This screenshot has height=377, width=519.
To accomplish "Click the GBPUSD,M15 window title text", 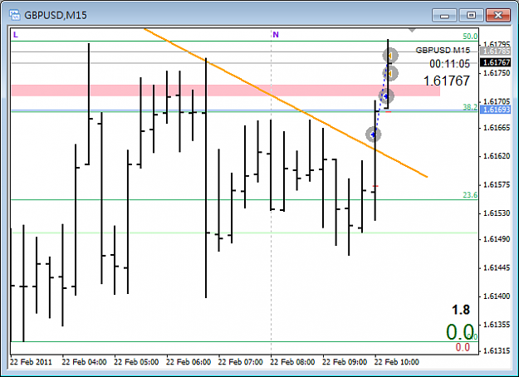I will (x=56, y=15).
